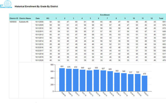Screen dimensions: 166x103
Task: Click the 2020-21 bar labeled 470
Action: [x=144, y=83]
